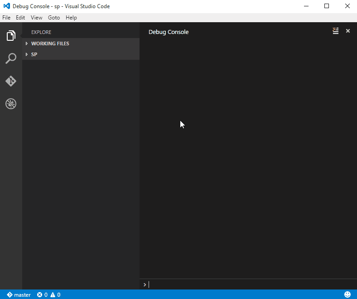
Task: Select the SP folder header label
Action: tap(34, 54)
